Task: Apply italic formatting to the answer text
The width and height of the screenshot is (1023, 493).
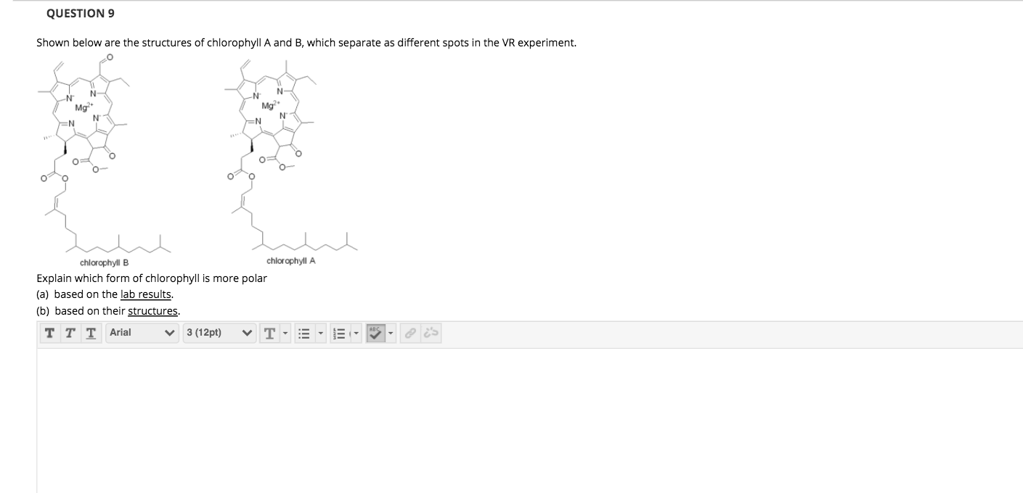Action: pos(69,333)
